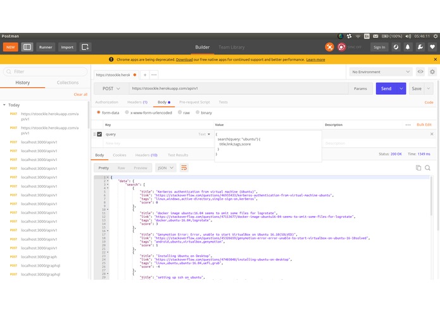Click the orange interceptor satellite icon
The height and width of the screenshot is (312, 440).
click(x=329, y=47)
